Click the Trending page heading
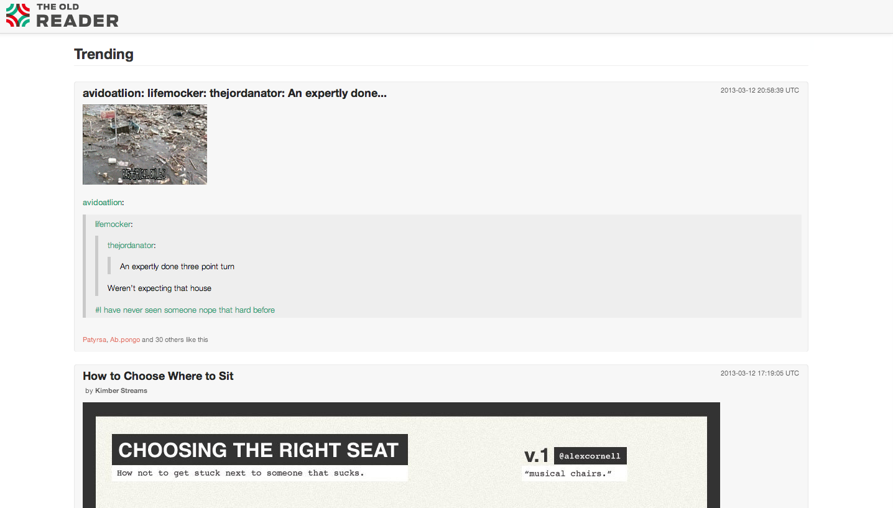Screen dimensions: 893x508 pyautogui.click(x=104, y=54)
